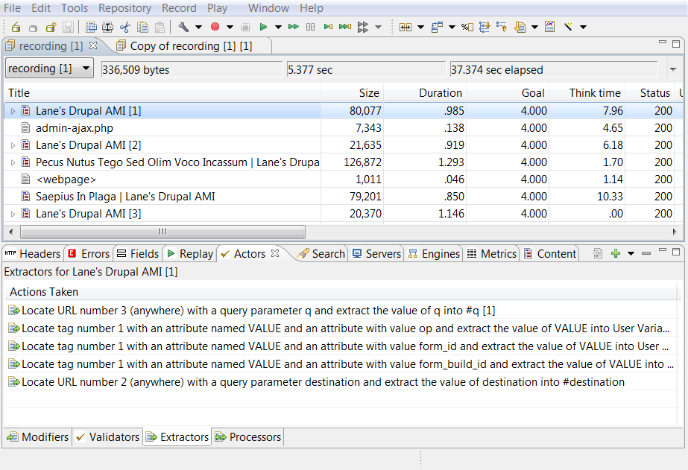
Task: Open the view menu arrow beside elapsed time
Action: (x=673, y=69)
